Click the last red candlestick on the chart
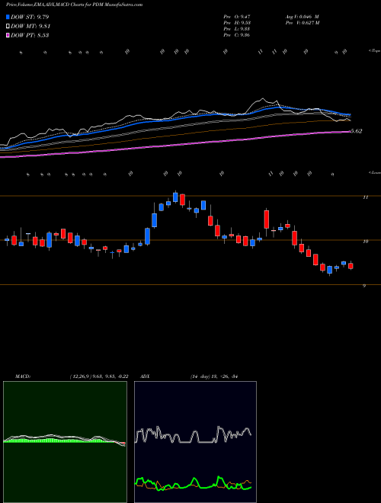 point(351,266)
